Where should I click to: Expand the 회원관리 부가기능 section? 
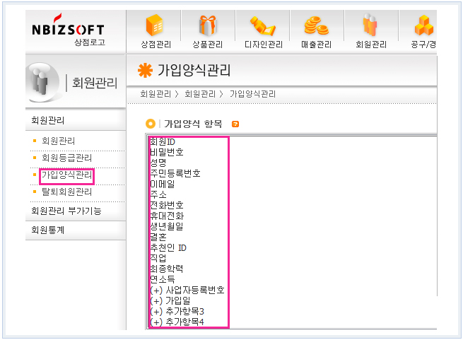tap(66, 211)
